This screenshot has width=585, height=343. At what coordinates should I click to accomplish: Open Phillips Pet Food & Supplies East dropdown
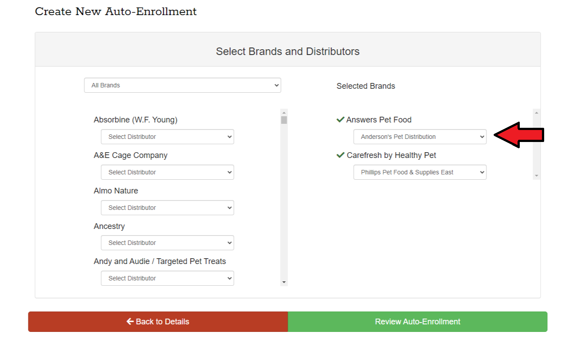click(420, 172)
